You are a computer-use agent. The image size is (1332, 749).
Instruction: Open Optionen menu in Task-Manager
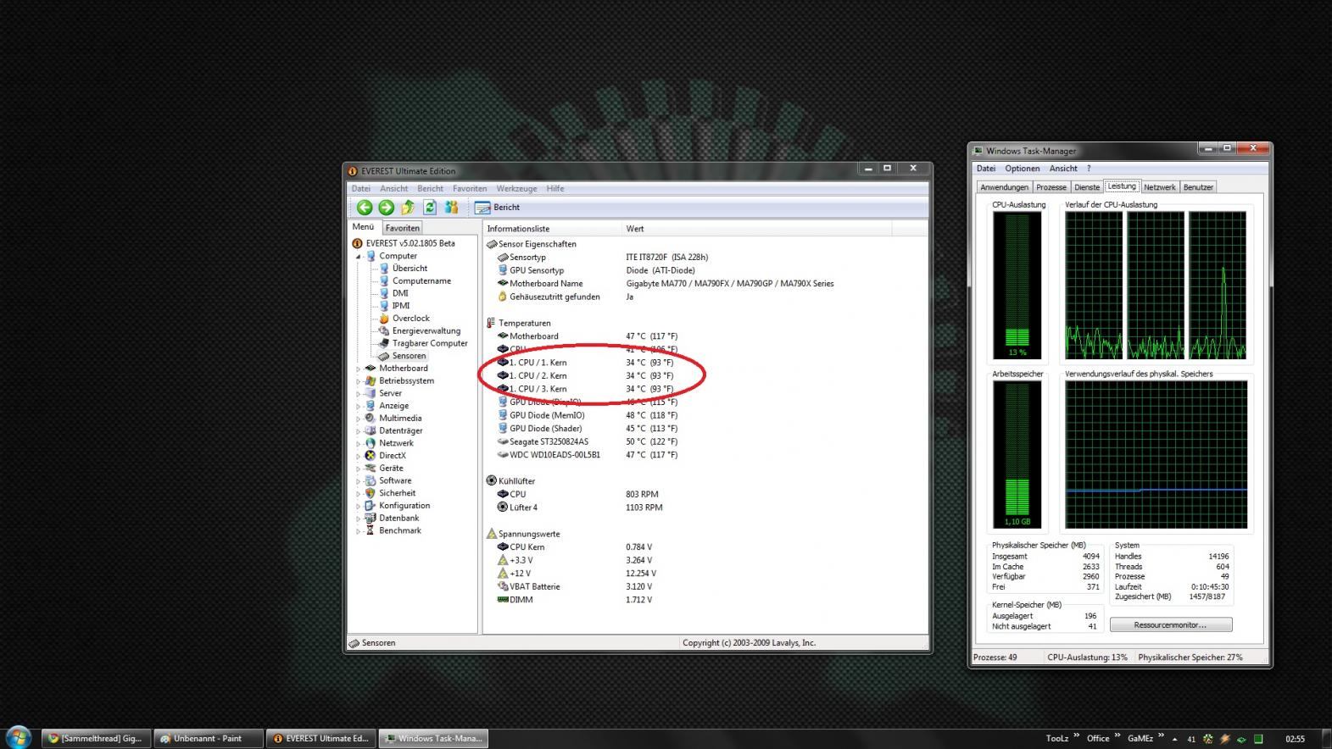click(1023, 169)
